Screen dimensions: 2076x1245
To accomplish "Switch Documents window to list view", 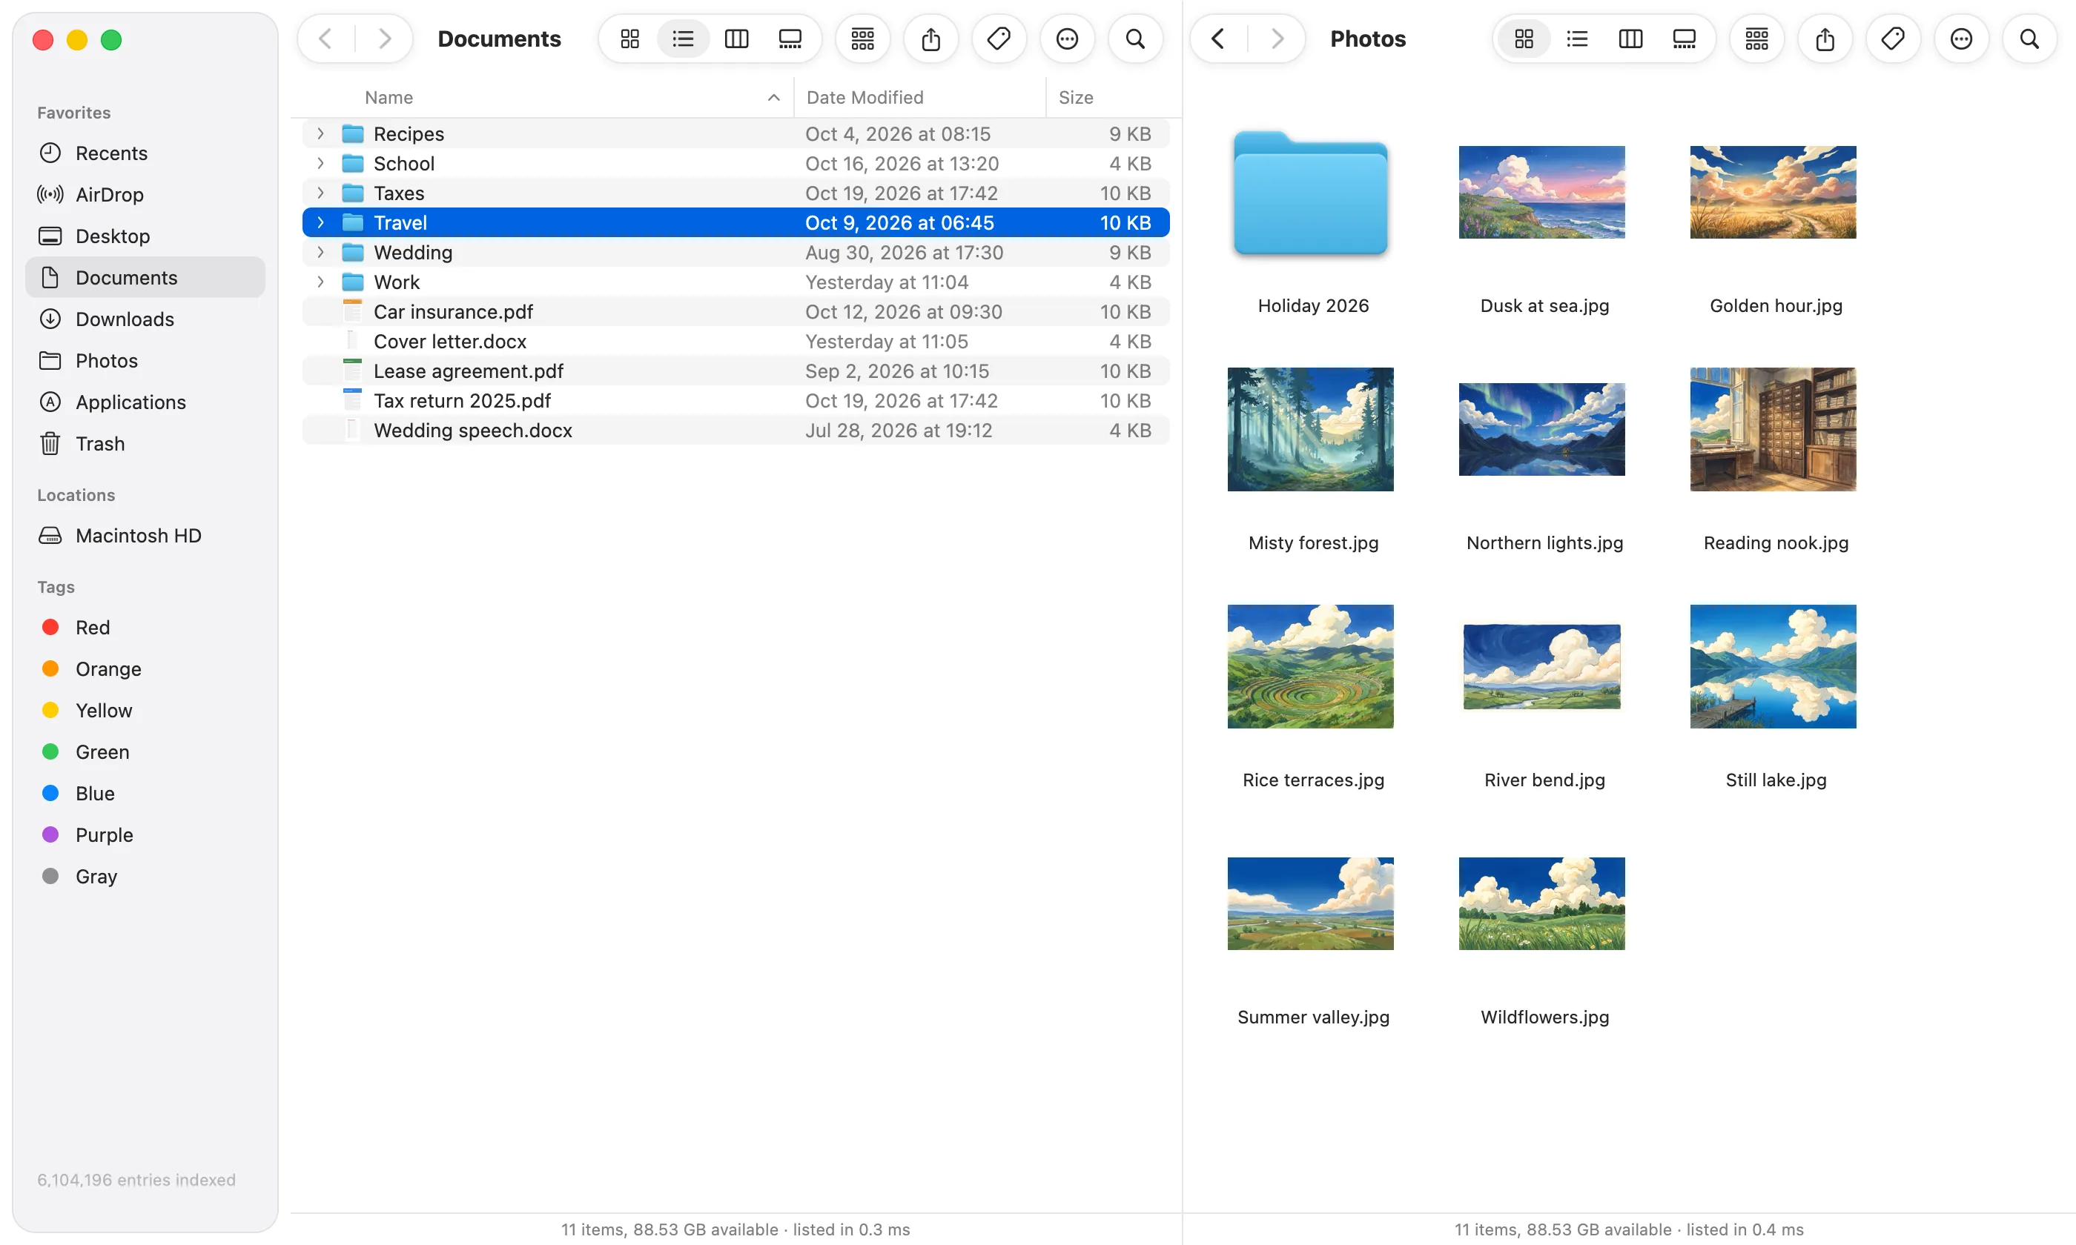I will (683, 39).
